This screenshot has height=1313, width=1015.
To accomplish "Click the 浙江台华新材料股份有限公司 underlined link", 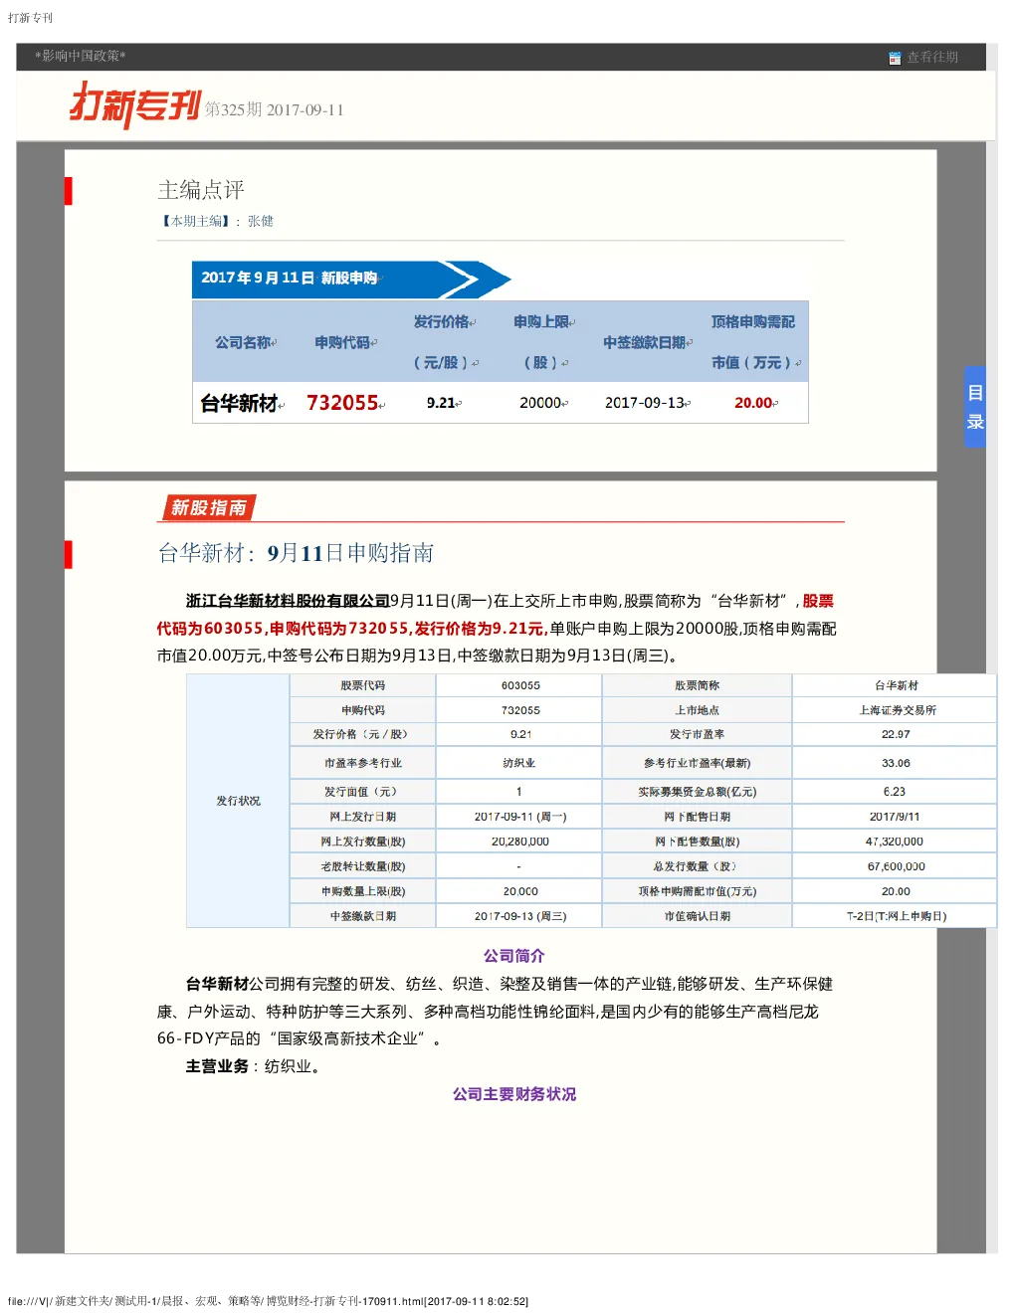I will coord(288,601).
